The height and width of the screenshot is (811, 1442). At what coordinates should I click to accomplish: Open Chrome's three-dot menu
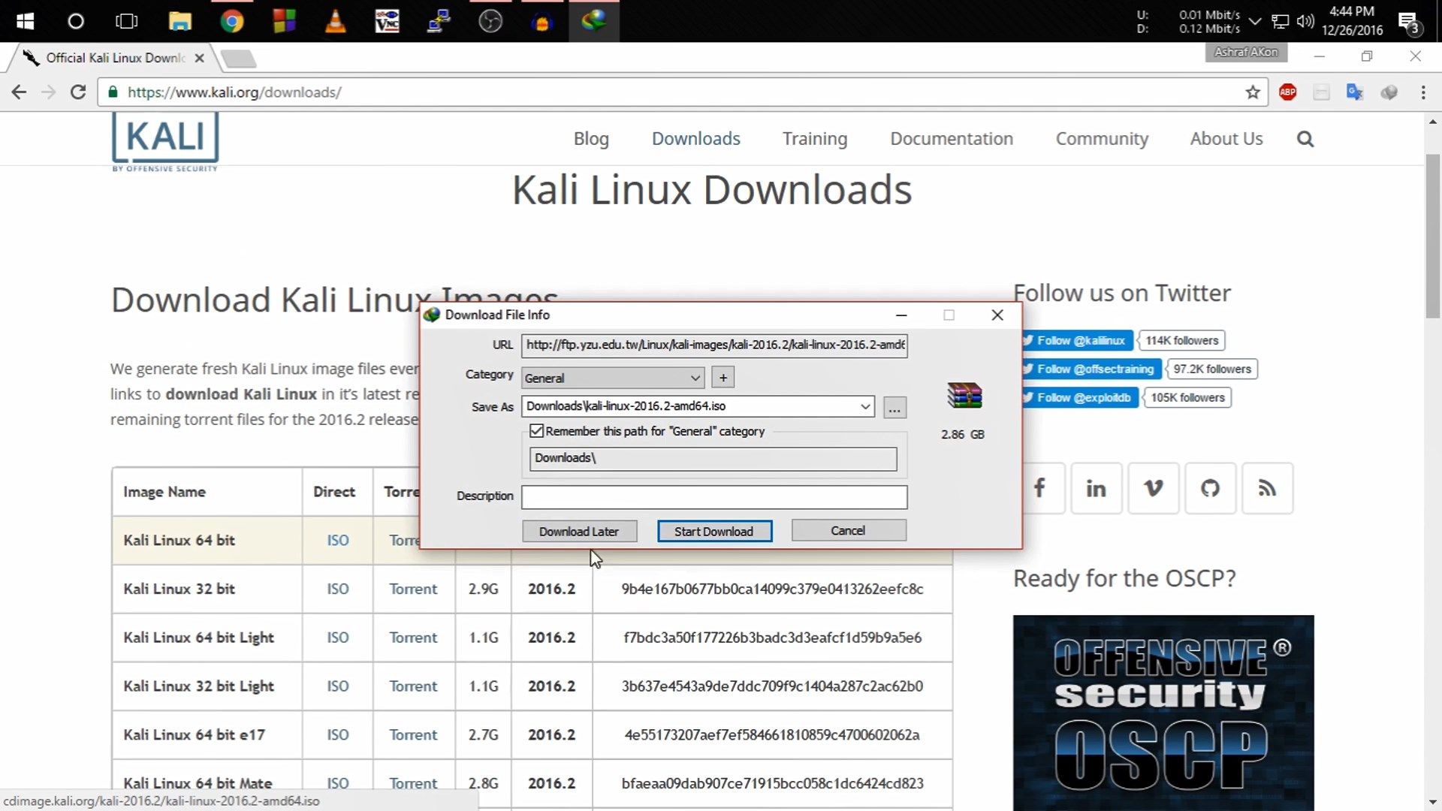(1423, 92)
